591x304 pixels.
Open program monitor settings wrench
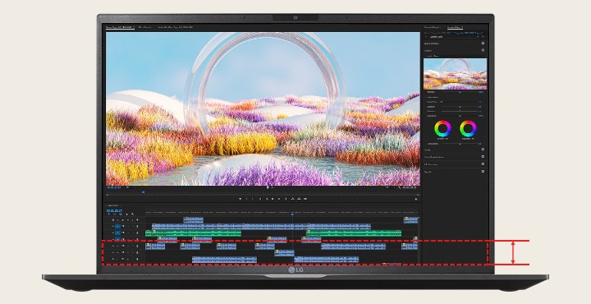[400, 187]
